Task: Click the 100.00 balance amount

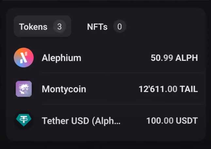Action: tap(160, 121)
